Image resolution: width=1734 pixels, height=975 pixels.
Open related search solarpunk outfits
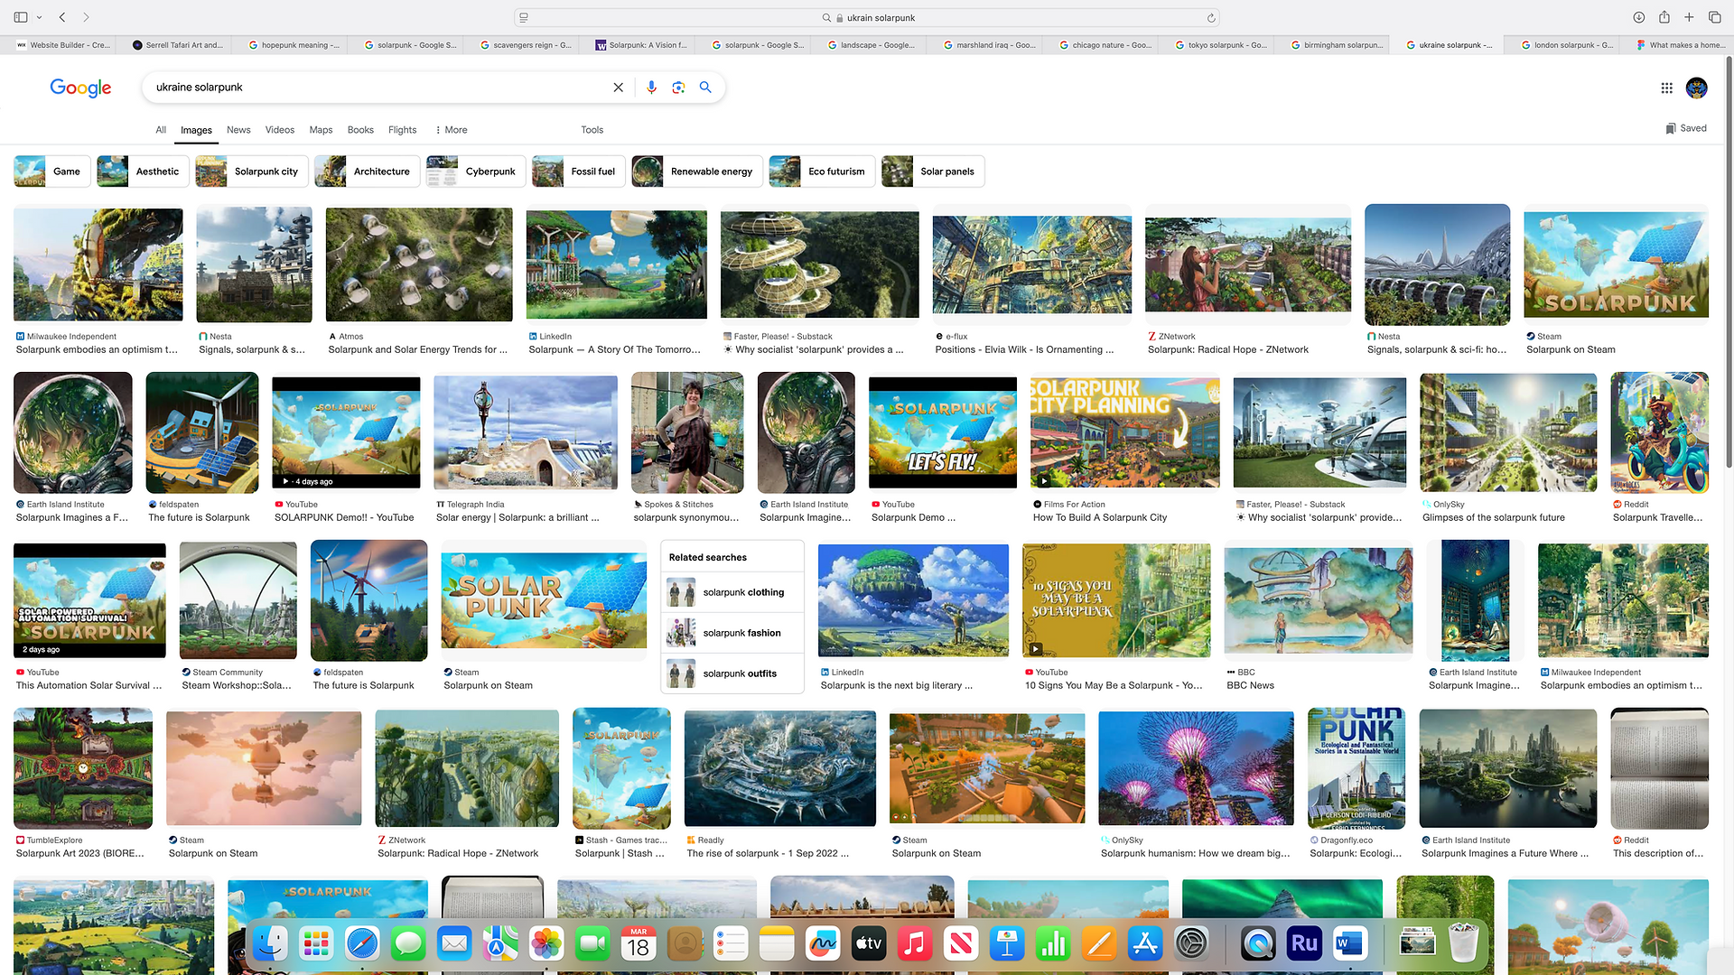(732, 673)
